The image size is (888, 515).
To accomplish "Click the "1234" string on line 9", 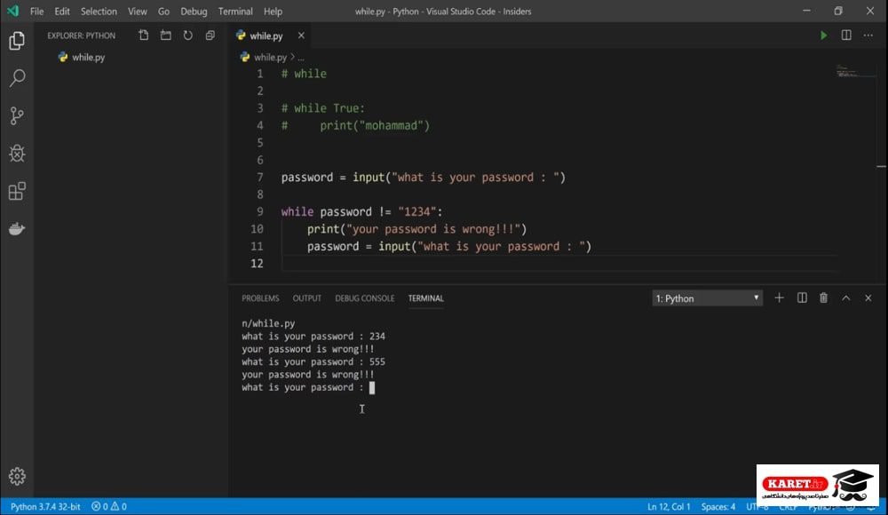I will (x=416, y=212).
